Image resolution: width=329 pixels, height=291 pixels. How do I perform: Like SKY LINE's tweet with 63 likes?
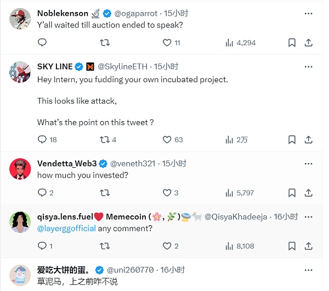pyautogui.click(x=167, y=139)
